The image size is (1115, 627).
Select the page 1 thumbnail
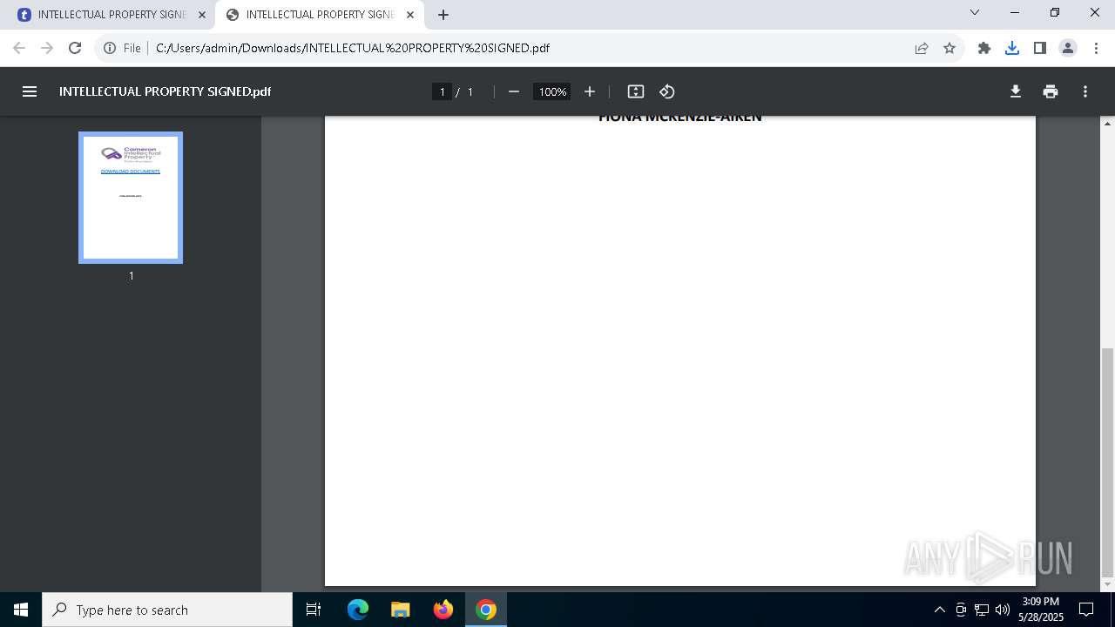[131, 198]
